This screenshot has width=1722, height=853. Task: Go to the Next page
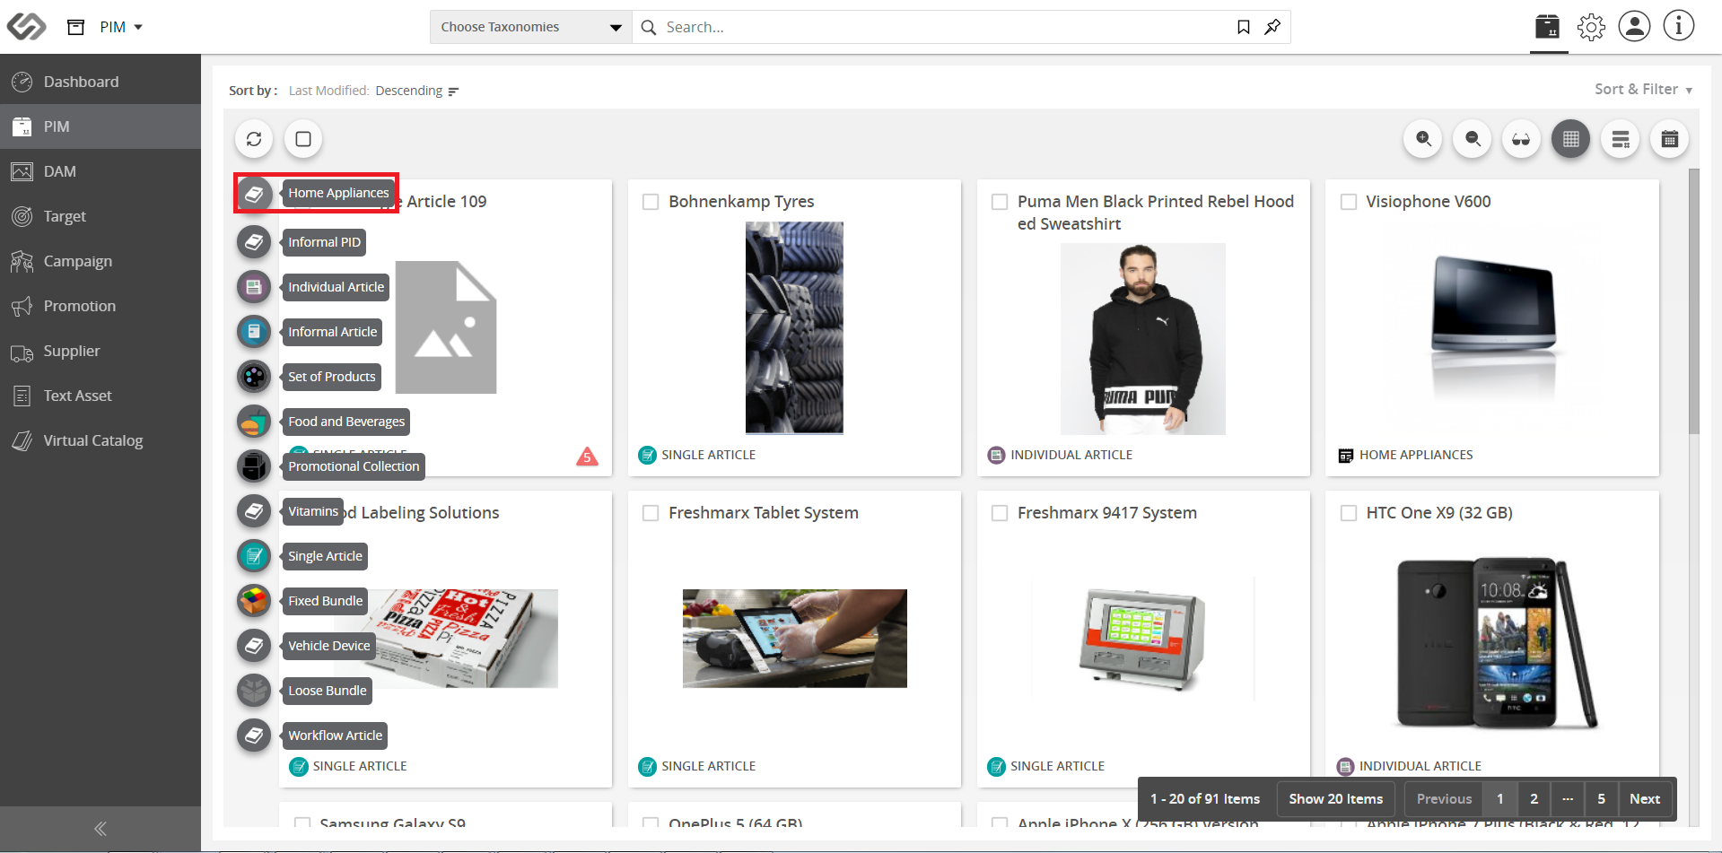tap(1645, 799)
